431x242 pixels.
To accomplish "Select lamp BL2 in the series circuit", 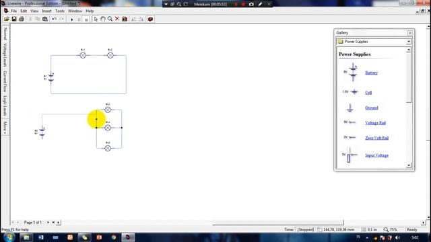I will (110, 55).
